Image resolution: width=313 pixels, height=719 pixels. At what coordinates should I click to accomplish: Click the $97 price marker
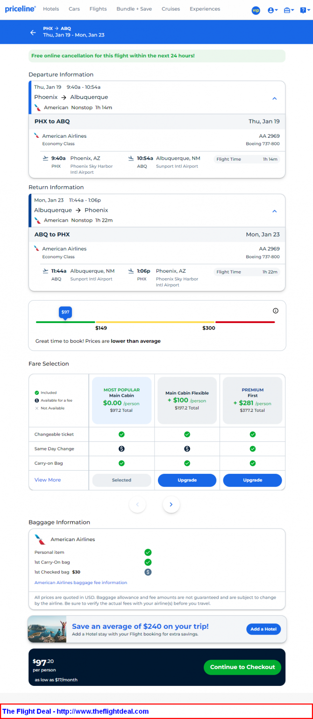65,312
